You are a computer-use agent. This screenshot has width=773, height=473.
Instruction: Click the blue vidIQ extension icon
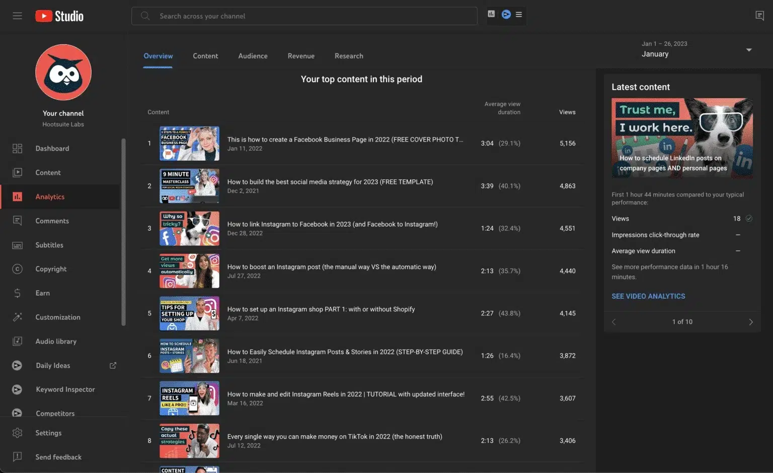(x=506, y=14)
